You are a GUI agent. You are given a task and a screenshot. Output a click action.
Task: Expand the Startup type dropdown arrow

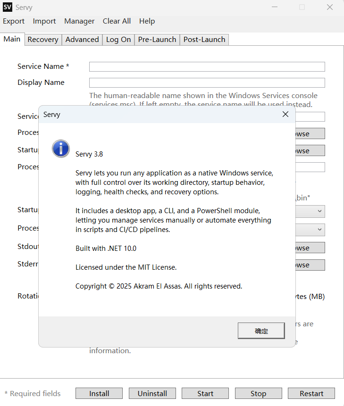tap(319, 211)
